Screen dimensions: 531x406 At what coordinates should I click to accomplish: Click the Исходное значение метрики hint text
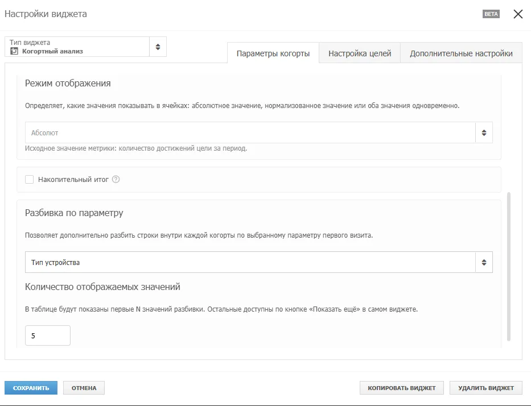click(x=136, y=148)
